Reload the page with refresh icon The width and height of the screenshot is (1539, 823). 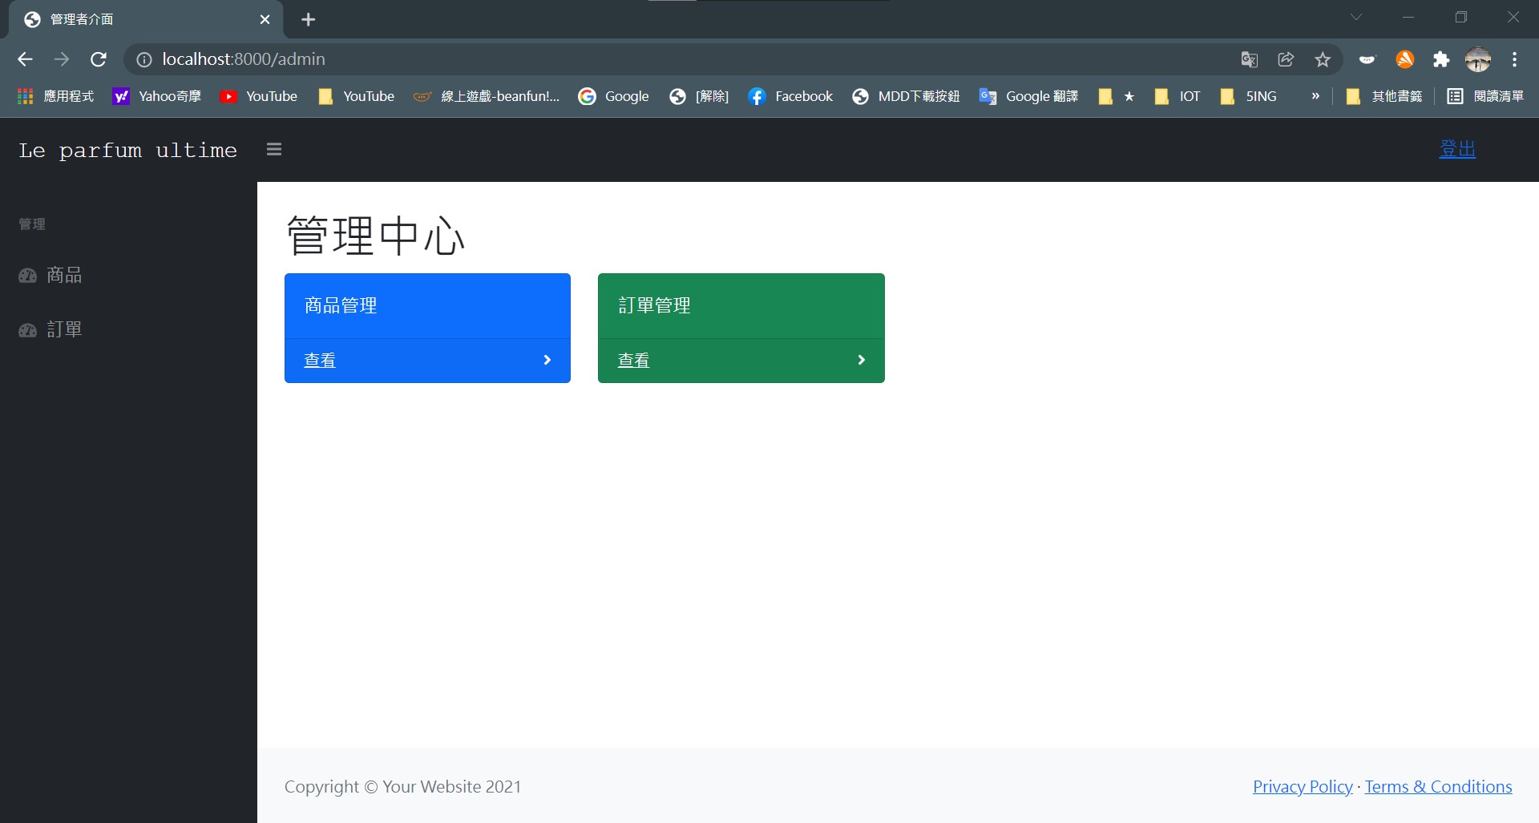[x=99, y=59]
